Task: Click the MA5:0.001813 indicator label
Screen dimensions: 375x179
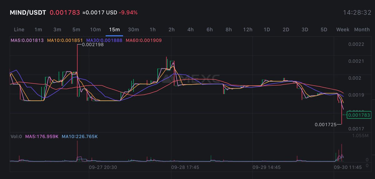Action: pos(28,40)
